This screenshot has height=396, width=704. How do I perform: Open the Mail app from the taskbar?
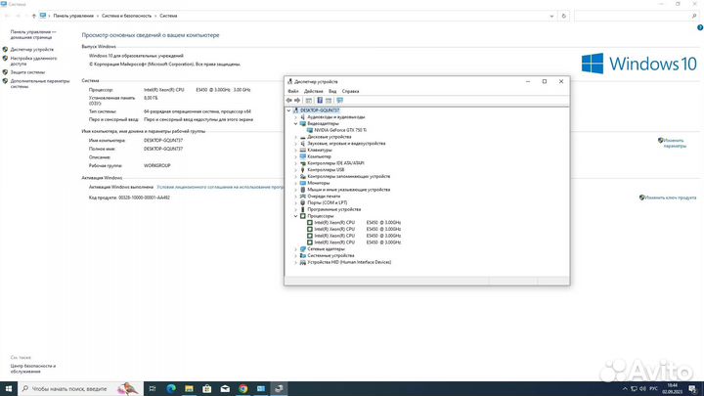click(225, 389)
